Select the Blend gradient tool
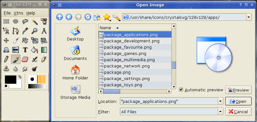 click(x=44, y=50)
